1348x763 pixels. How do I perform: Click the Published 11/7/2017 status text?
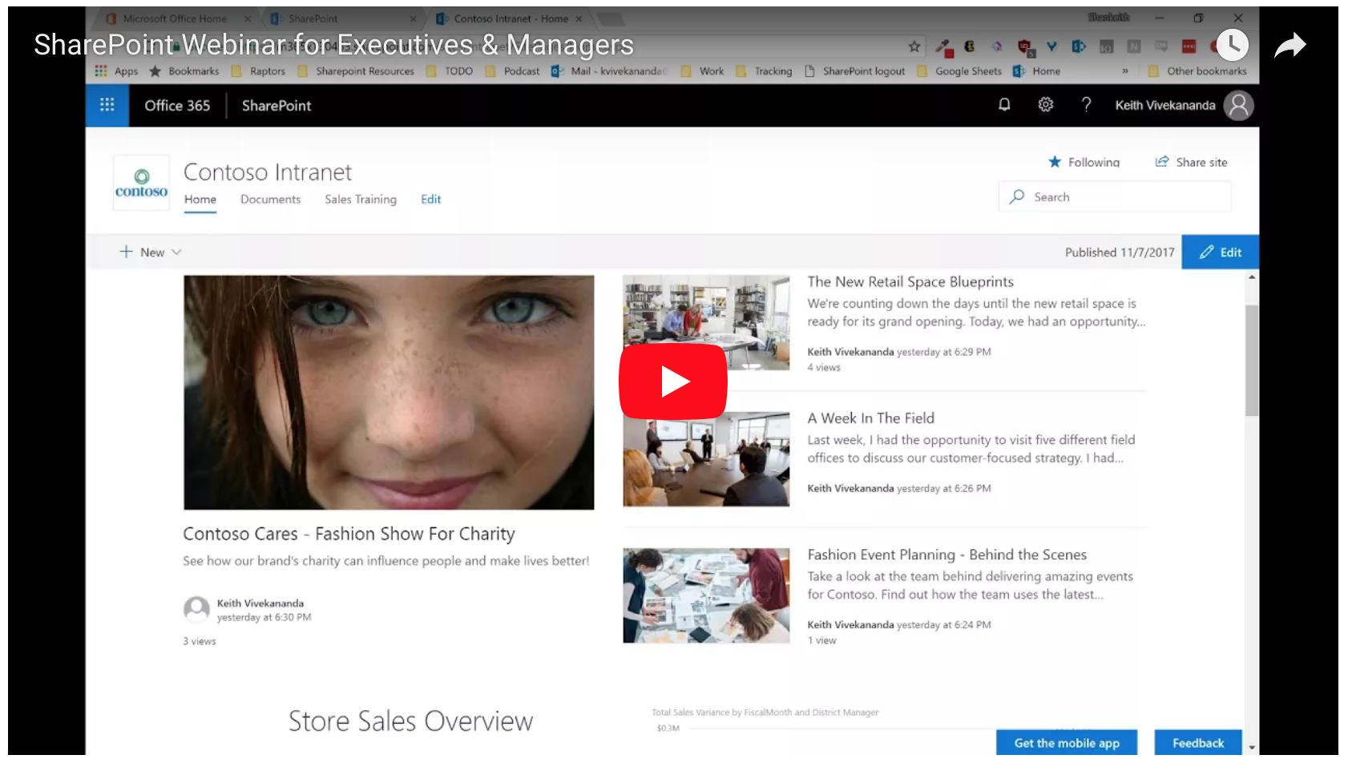(x=1120, y=252)
